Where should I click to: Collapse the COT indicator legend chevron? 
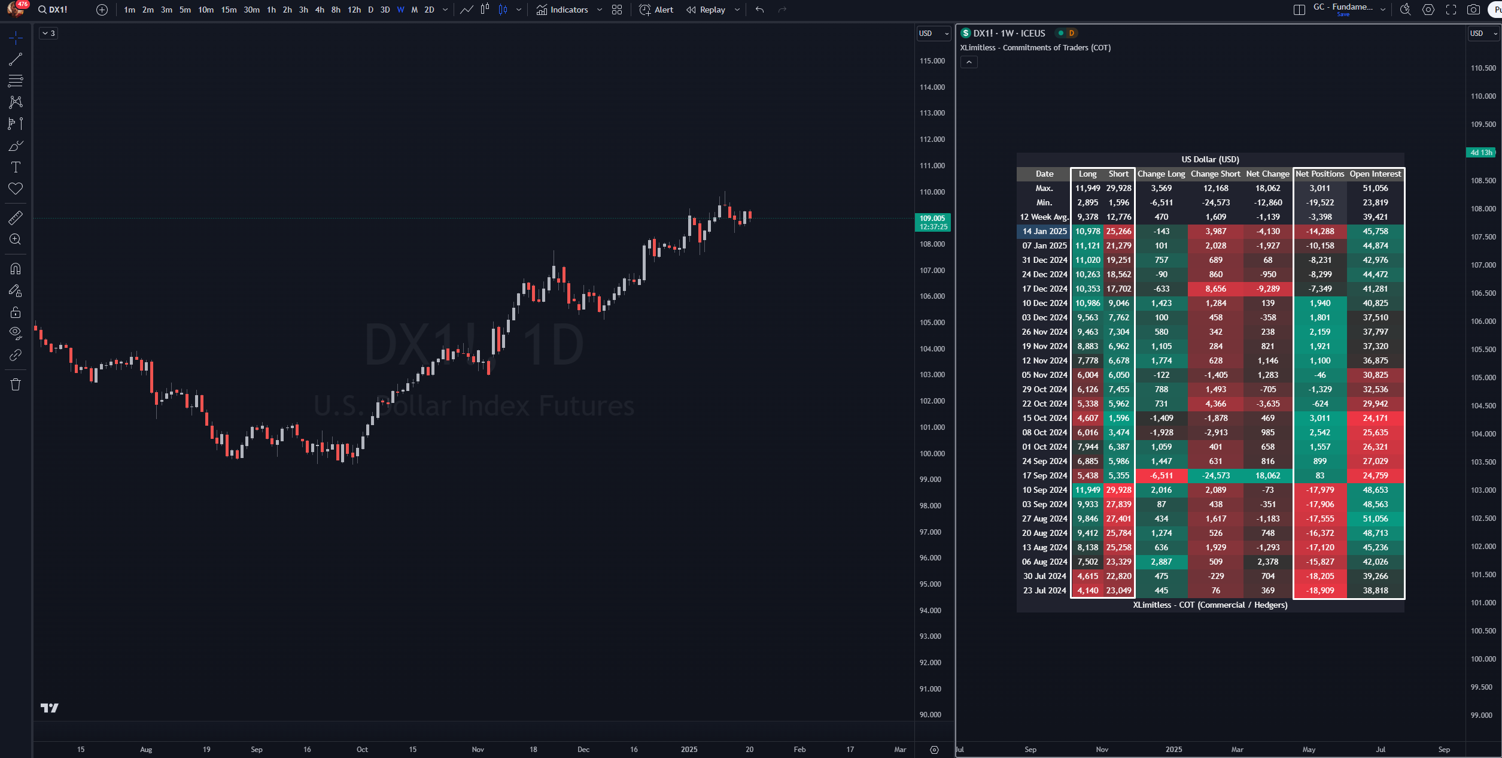[x=969, y=62]
